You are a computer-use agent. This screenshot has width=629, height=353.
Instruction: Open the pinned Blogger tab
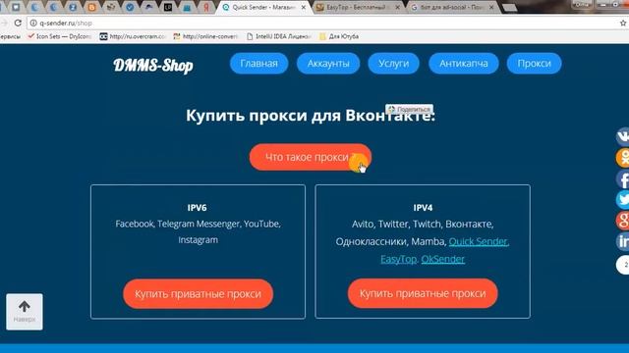(91, 7)
